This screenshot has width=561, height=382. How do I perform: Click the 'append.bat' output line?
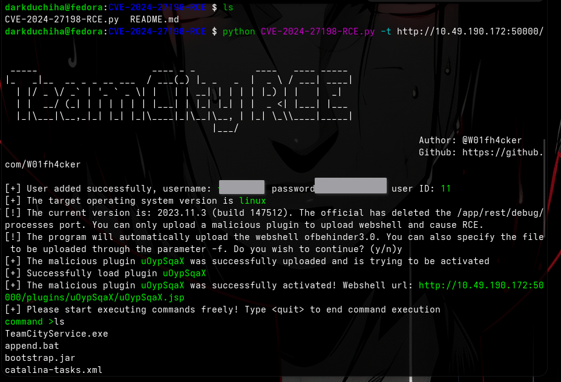click(32, 346)
